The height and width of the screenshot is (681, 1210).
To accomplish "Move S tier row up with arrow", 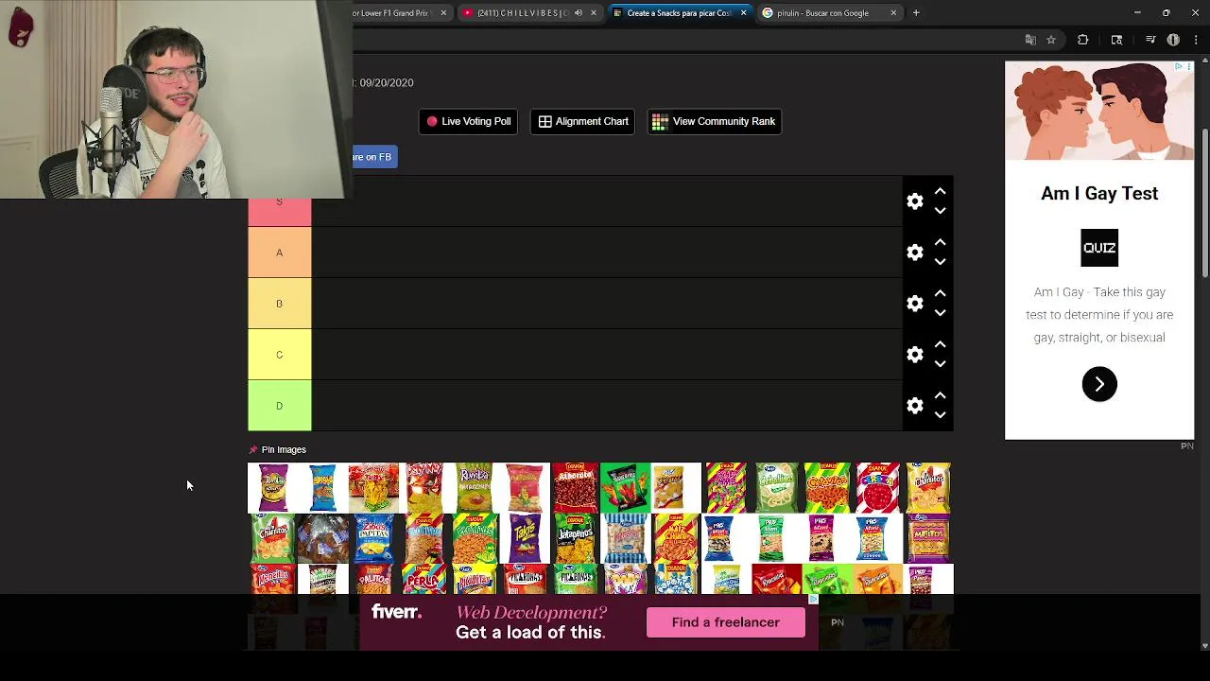I will tap(940, 191).
